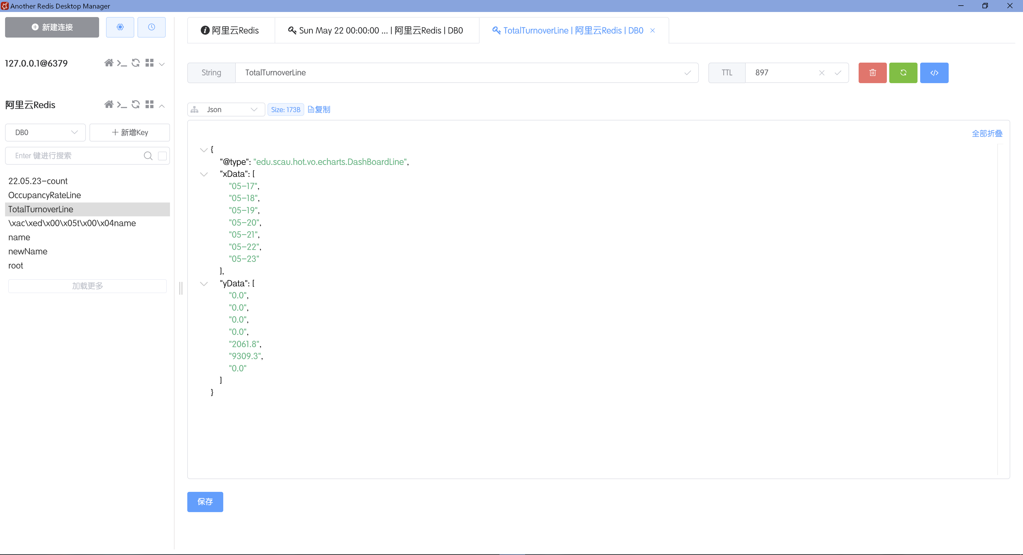Confirm key rename checkmark icon
Image resolution: width=1023 pixels, height=555 pixels.
pyautogui.click(x=687, y=73)
